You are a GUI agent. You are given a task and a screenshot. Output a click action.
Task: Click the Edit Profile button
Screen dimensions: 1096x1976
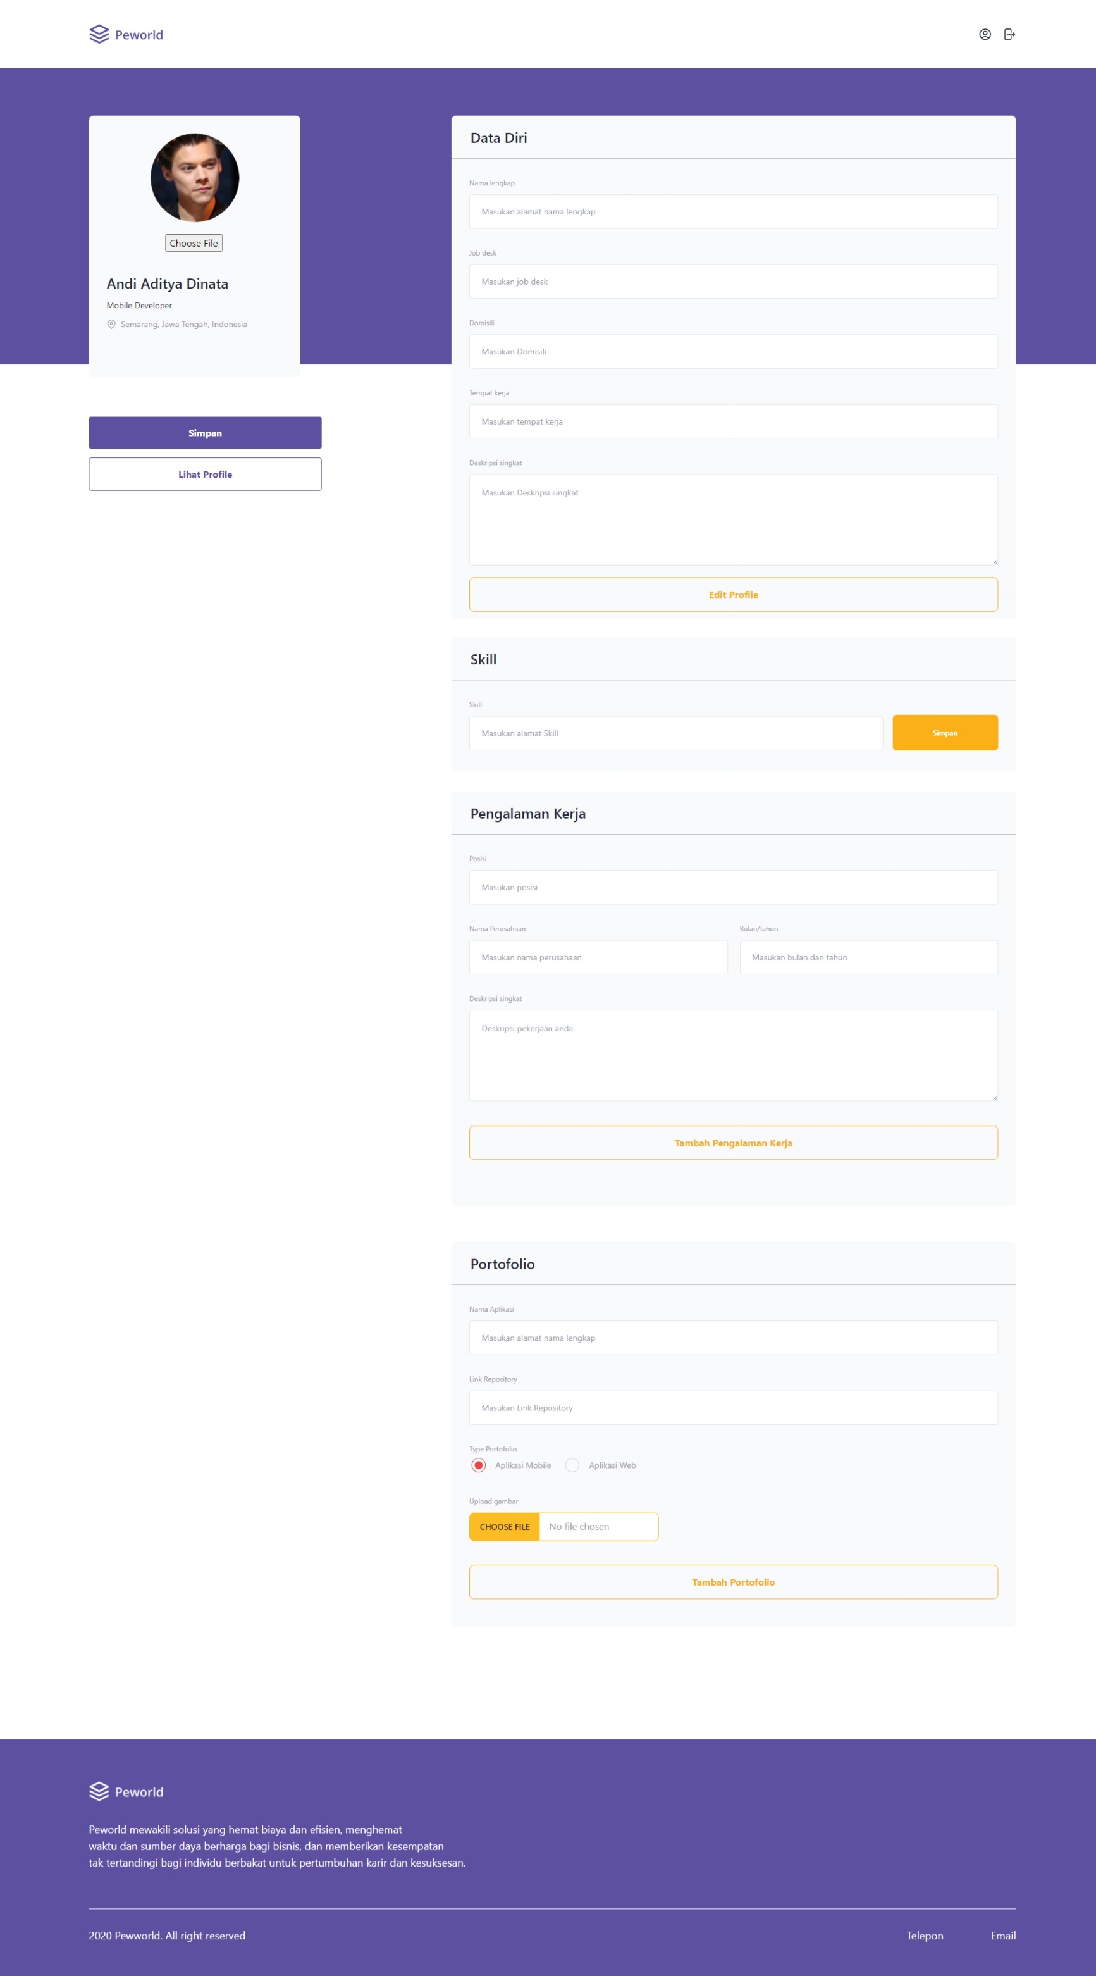(x=733, y=593)
